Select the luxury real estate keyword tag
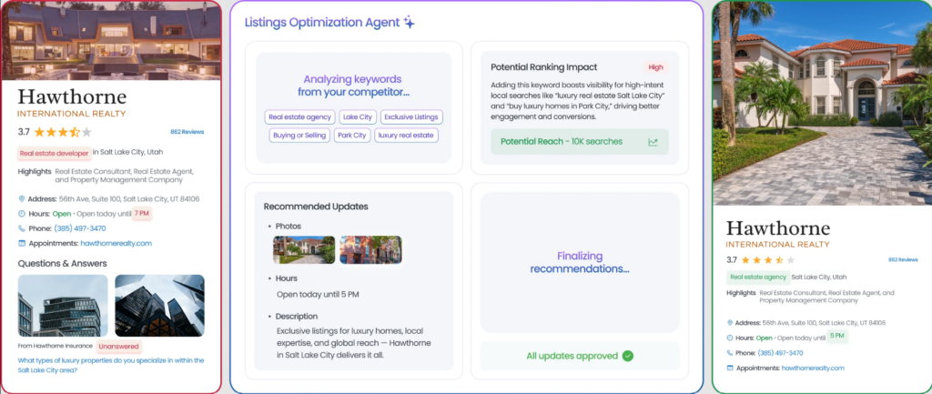This screenshot has height=394, width=932. click(x=406, y=136)
